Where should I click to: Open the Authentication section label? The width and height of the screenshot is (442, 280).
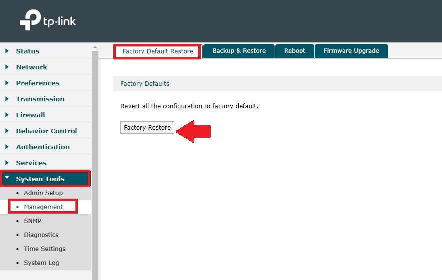click(43, 147)
